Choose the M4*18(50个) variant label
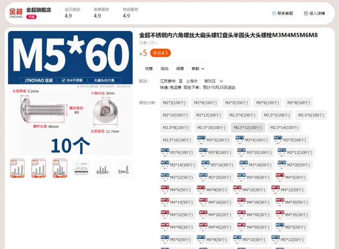The image size is (339, 249). (258, 202)
